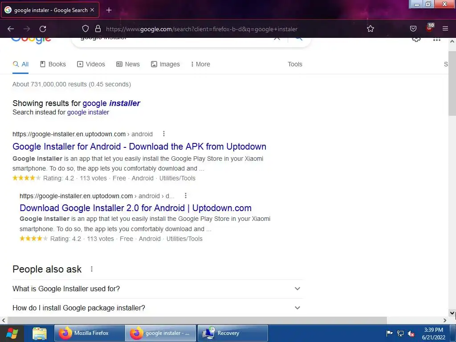
Task: Open People also ask options menu
Action: [92, 269]
